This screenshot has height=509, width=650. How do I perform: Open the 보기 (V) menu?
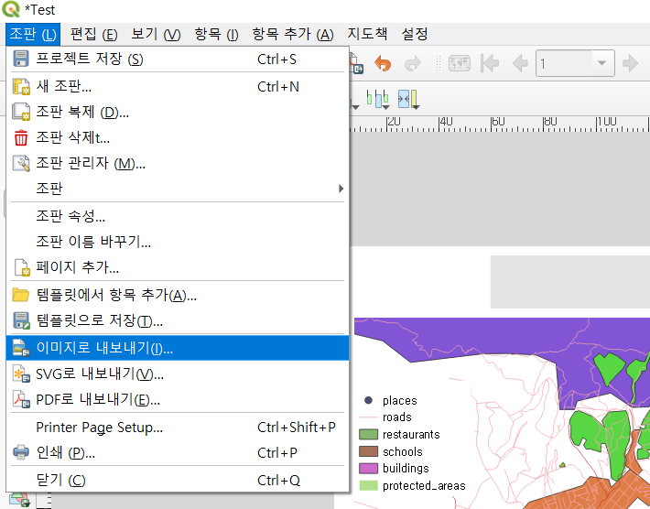tap(156, 34)
